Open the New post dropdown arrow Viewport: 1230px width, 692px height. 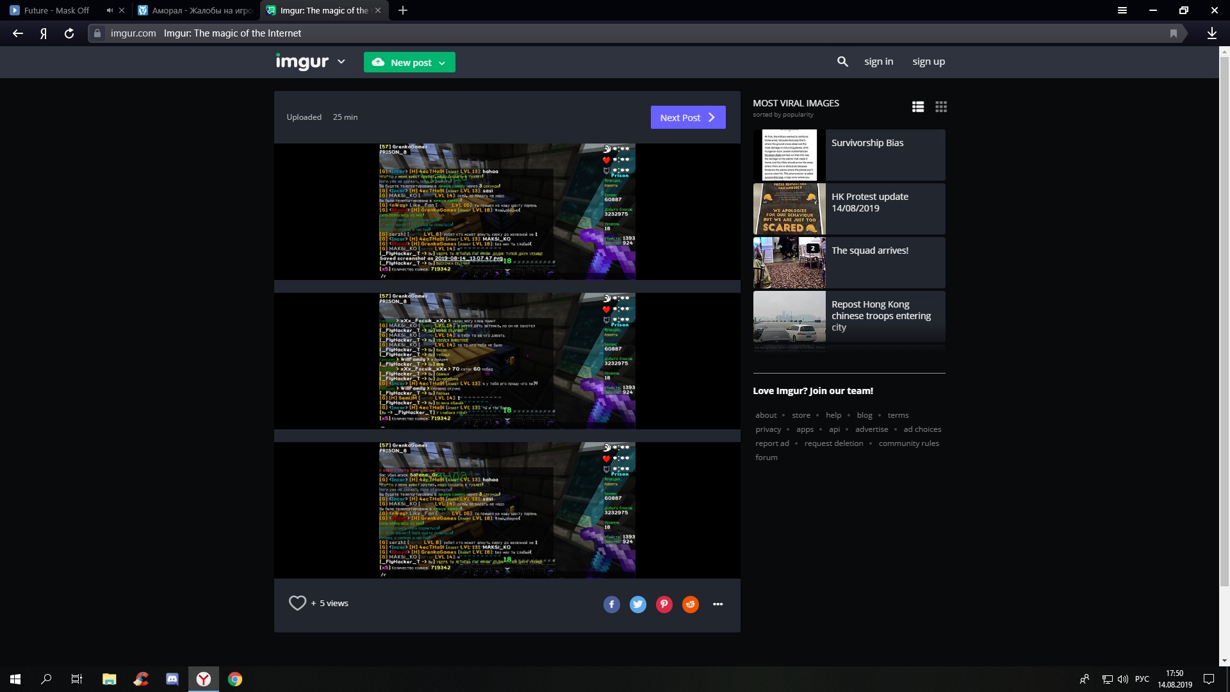pyautogui.click(x=442, y=63)
